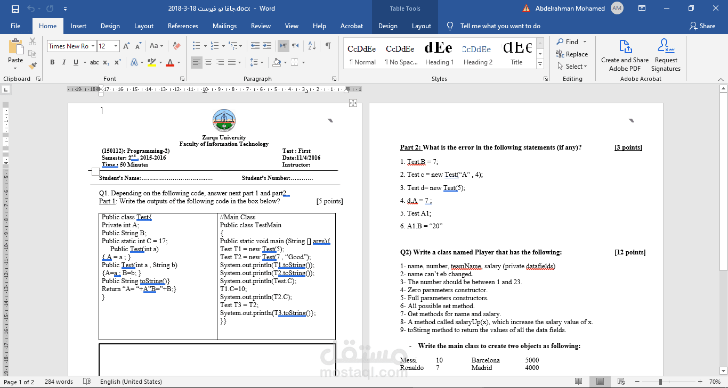The image size is (728, 388).
Task: Open the Mailings tab
Action: (x=224, y=26)
